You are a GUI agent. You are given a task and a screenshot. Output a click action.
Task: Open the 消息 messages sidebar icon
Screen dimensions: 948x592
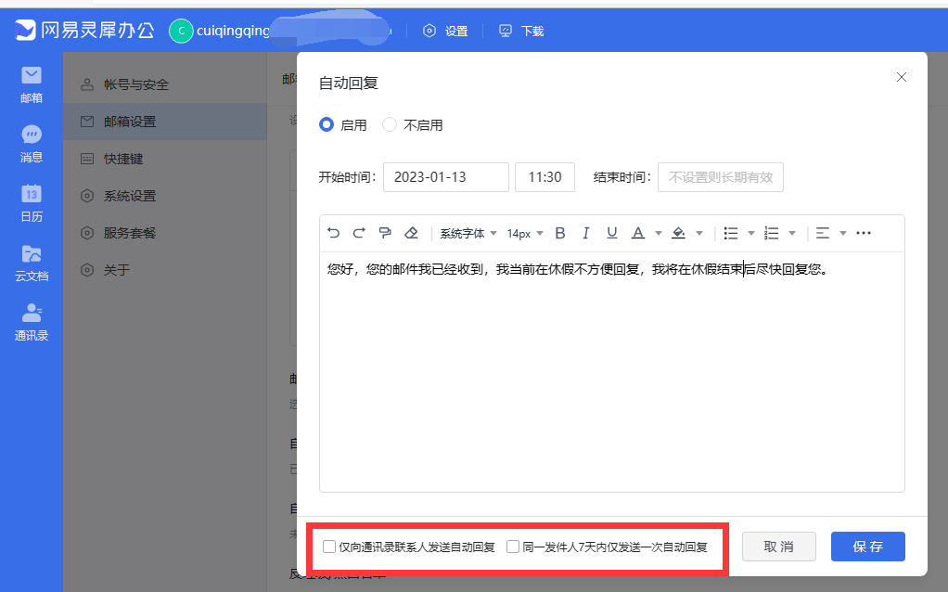pos(32,144)
